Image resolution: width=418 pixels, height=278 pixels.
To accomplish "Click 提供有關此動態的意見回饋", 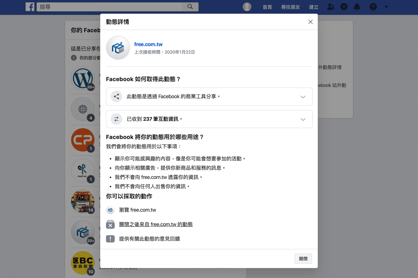I will coord(150,239).
